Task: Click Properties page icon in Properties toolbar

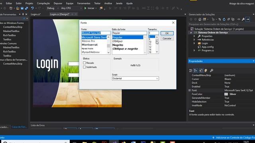Action: [x=201, y=71]
